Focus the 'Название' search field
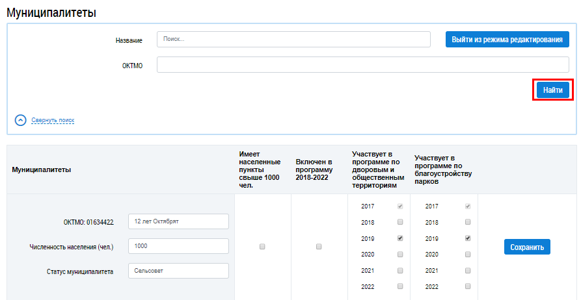 pyautogui.click(x=293, y=40)
